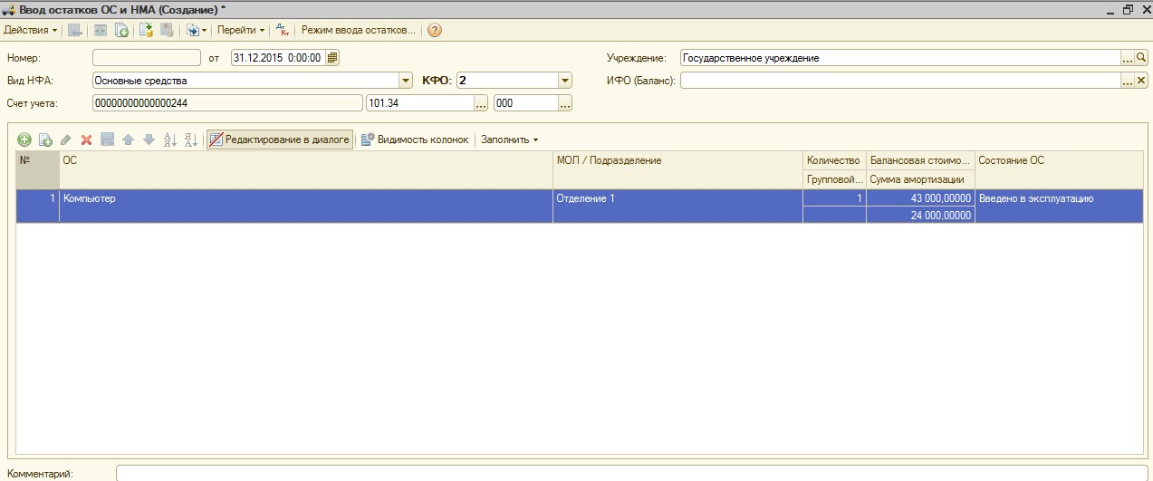The width and height of the screenshot is (1153, 481).
Task: Expand the Вид НФА dropdown
Action: click(405, 81)
